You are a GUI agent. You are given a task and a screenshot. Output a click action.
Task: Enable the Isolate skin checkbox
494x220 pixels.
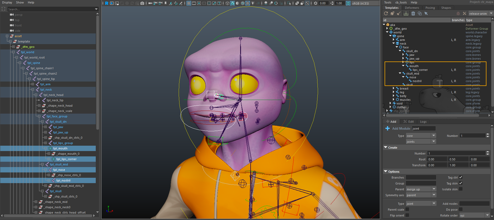461,189
